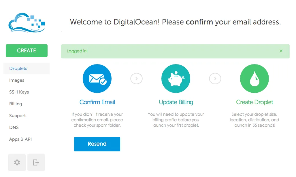Navigate to the Billing page

coord(16,104)
